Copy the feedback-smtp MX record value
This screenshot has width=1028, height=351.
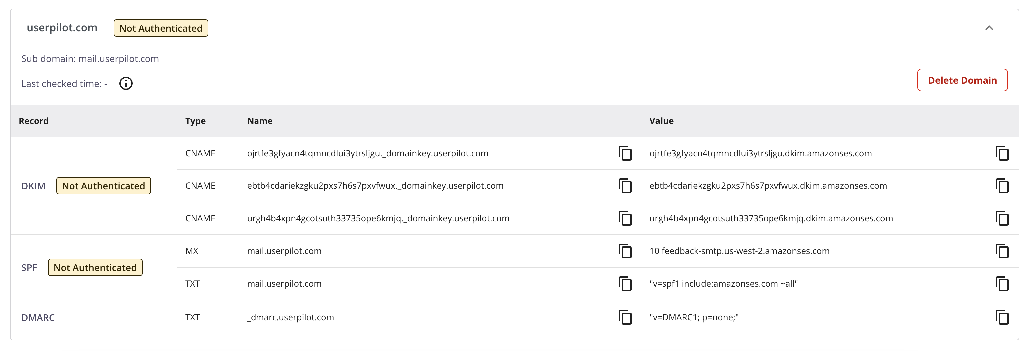pyautogui.click(x=1002, y=251)
